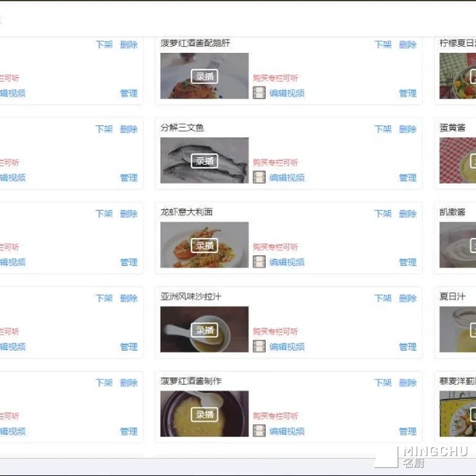Delete the 菠萝红酒酱制作 course via 删除
This screenshot has height=476, width=476.
pos(408,382)
